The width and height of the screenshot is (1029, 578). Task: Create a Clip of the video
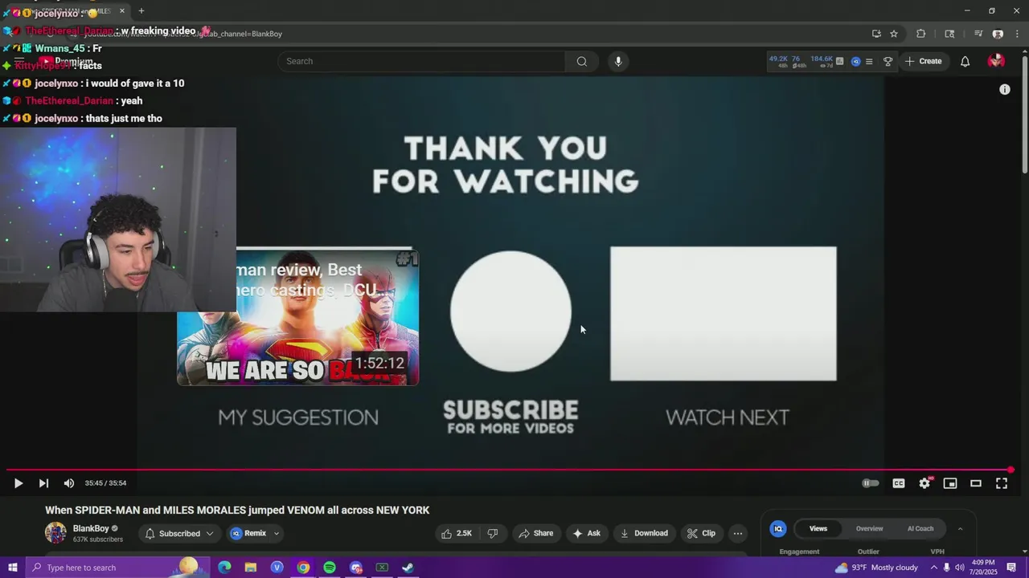701,533
